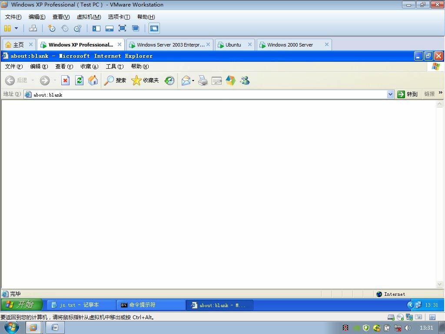This screenshot has height=334, width=445.
Task: Switch to Unity mode icon
Action: pyautogui.click(x=136, y=28)
